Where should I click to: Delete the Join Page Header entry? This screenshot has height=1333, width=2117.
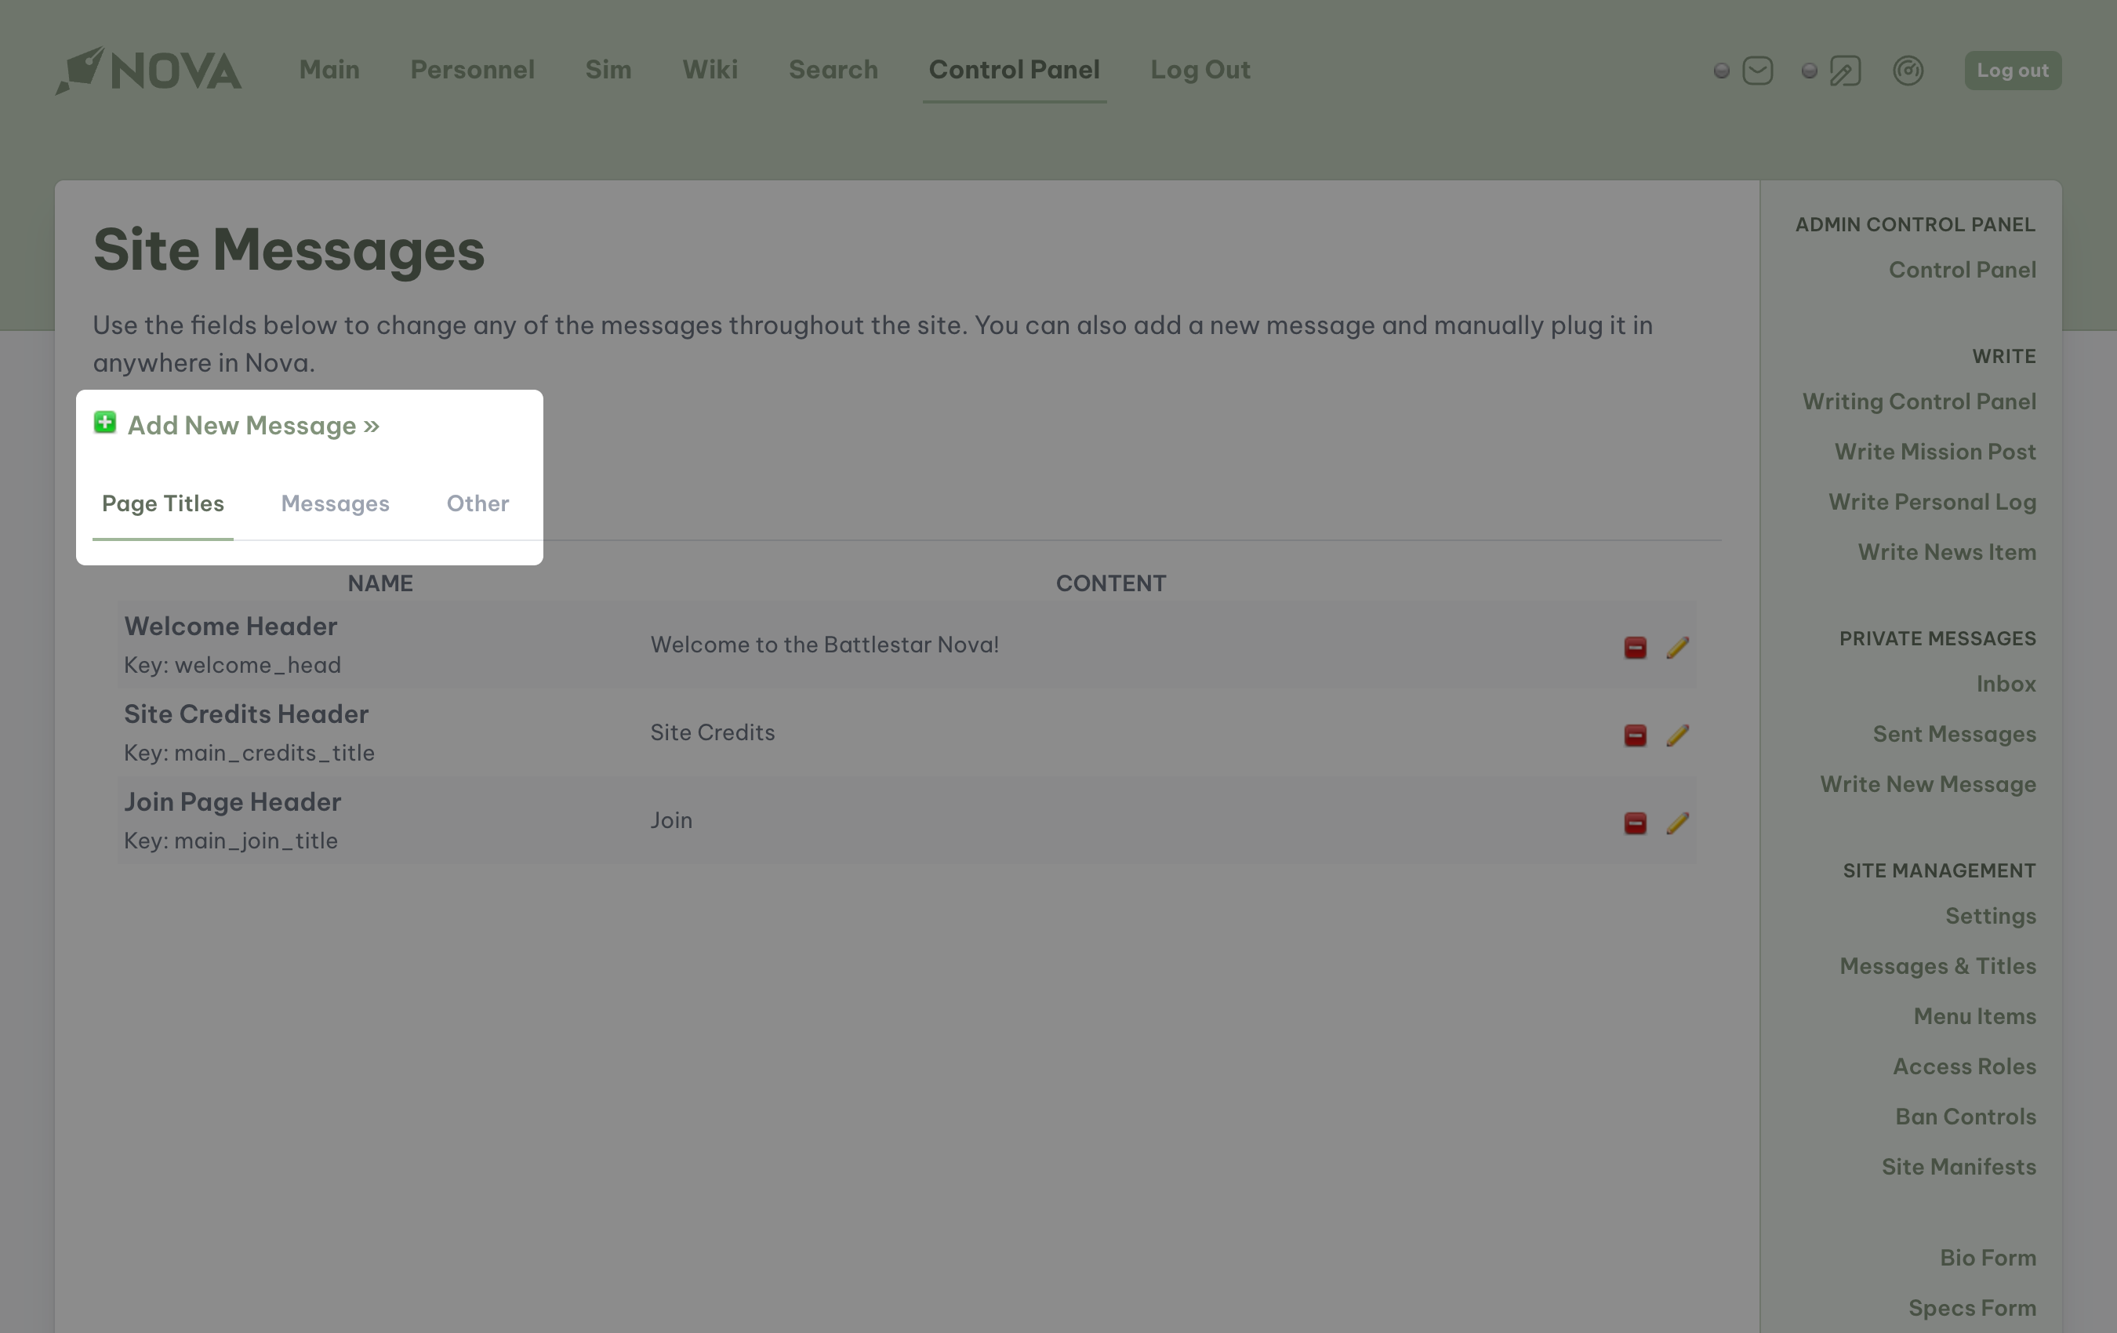point(1634,823)
